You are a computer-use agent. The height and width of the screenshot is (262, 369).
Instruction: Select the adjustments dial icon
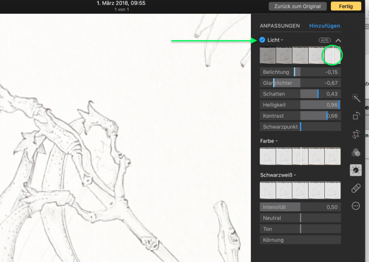(356, 170)
